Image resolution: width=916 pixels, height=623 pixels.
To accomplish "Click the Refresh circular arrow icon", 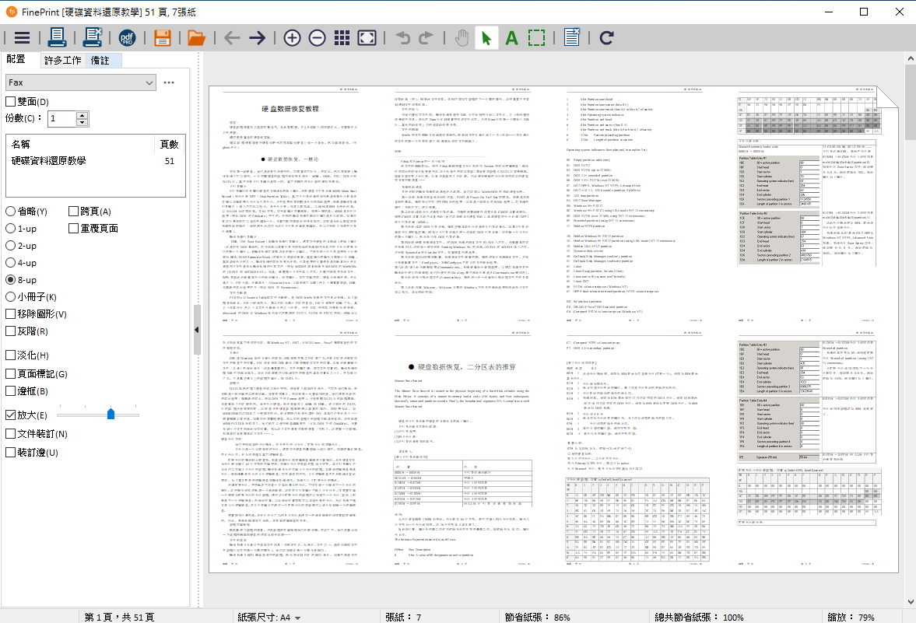I will 606,38.
